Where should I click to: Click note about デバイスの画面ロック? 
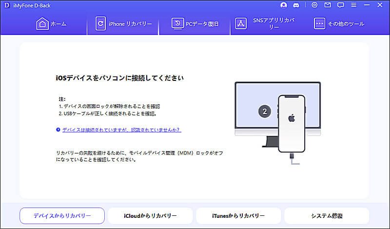point(109,106)
